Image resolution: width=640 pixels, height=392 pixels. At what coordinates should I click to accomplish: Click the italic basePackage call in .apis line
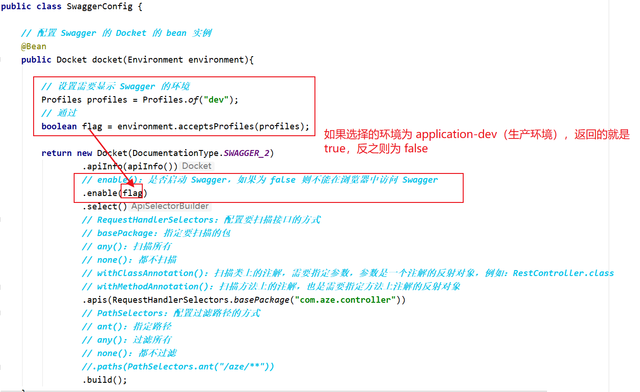point(262,300)
